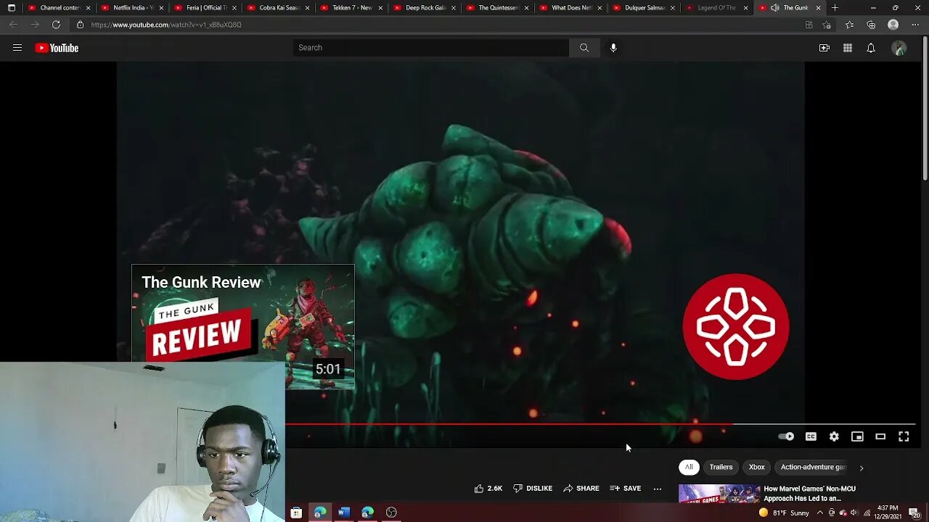
Task: Open player settings gear
Action: 834,436
